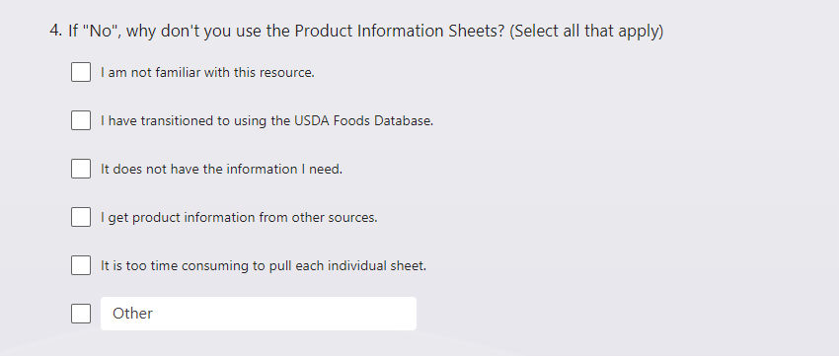Click the "Other" placeholder text

pyautogui.click(x=132, y=314)
